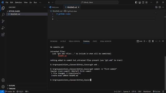Open Customize Layout icon
The height and width of the screenshot is (93, 166).
[x=146, y=2]
